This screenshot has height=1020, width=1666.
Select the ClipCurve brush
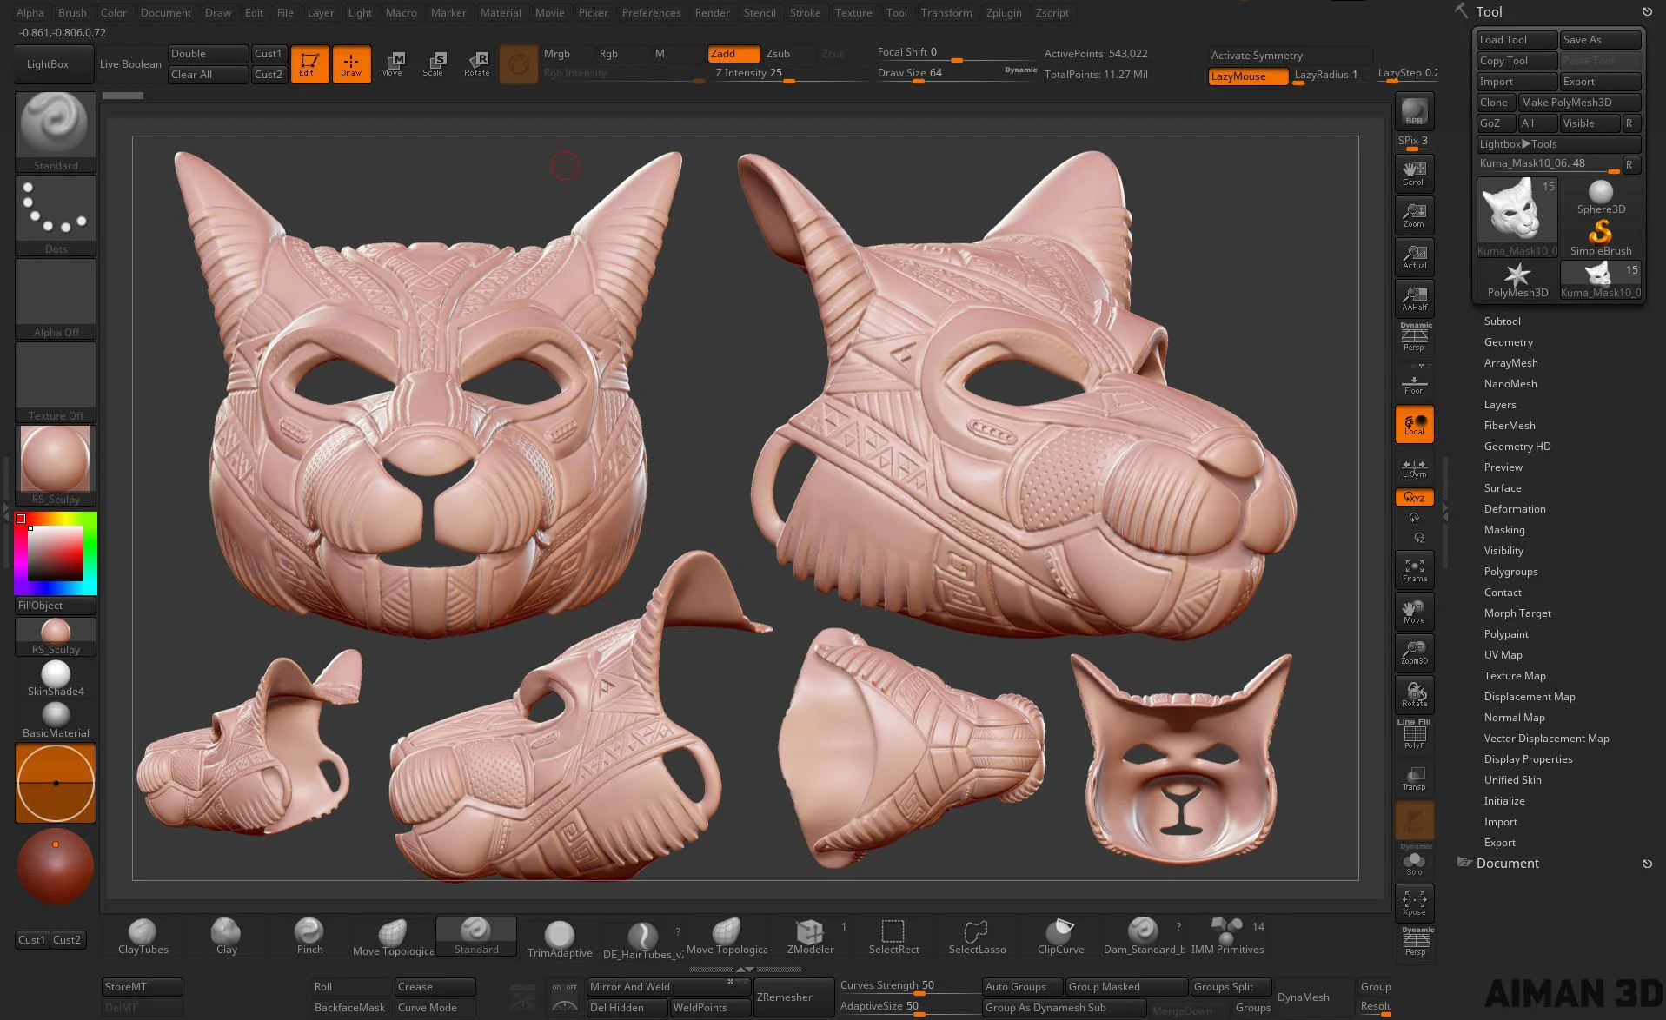pos(1060,937)
